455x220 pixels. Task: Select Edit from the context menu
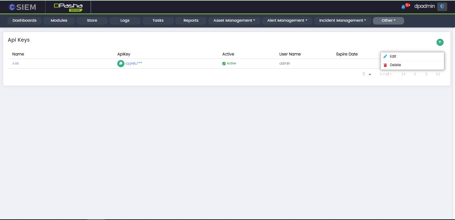coord(393,57)
